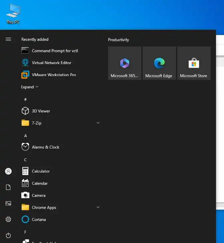Click the Alarms & Clock label
Viewport: 224px width, 243px height.
pos(46,147)
